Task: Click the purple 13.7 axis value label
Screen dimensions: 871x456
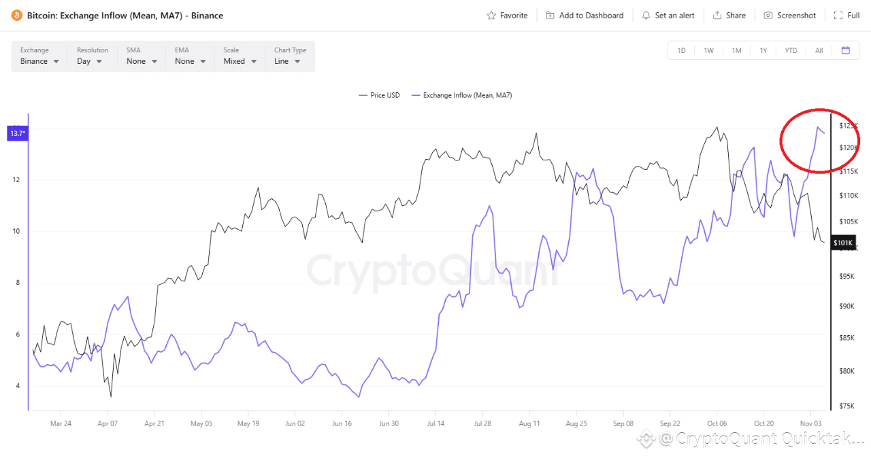Action: point(16,133)
